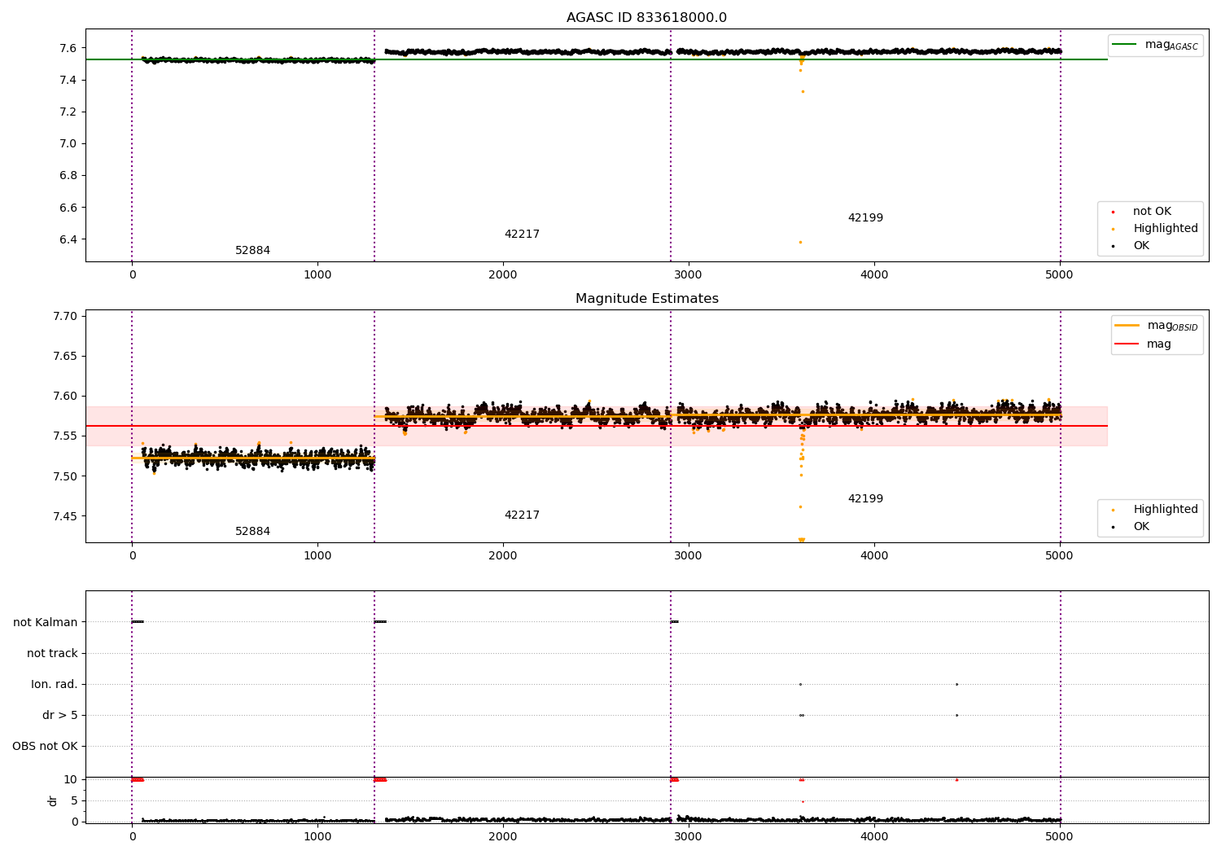Click the "Ion. rad." row label
The height and width of the screenshot is (855, 1221).
pyautogui.click(x=55, y=684)
